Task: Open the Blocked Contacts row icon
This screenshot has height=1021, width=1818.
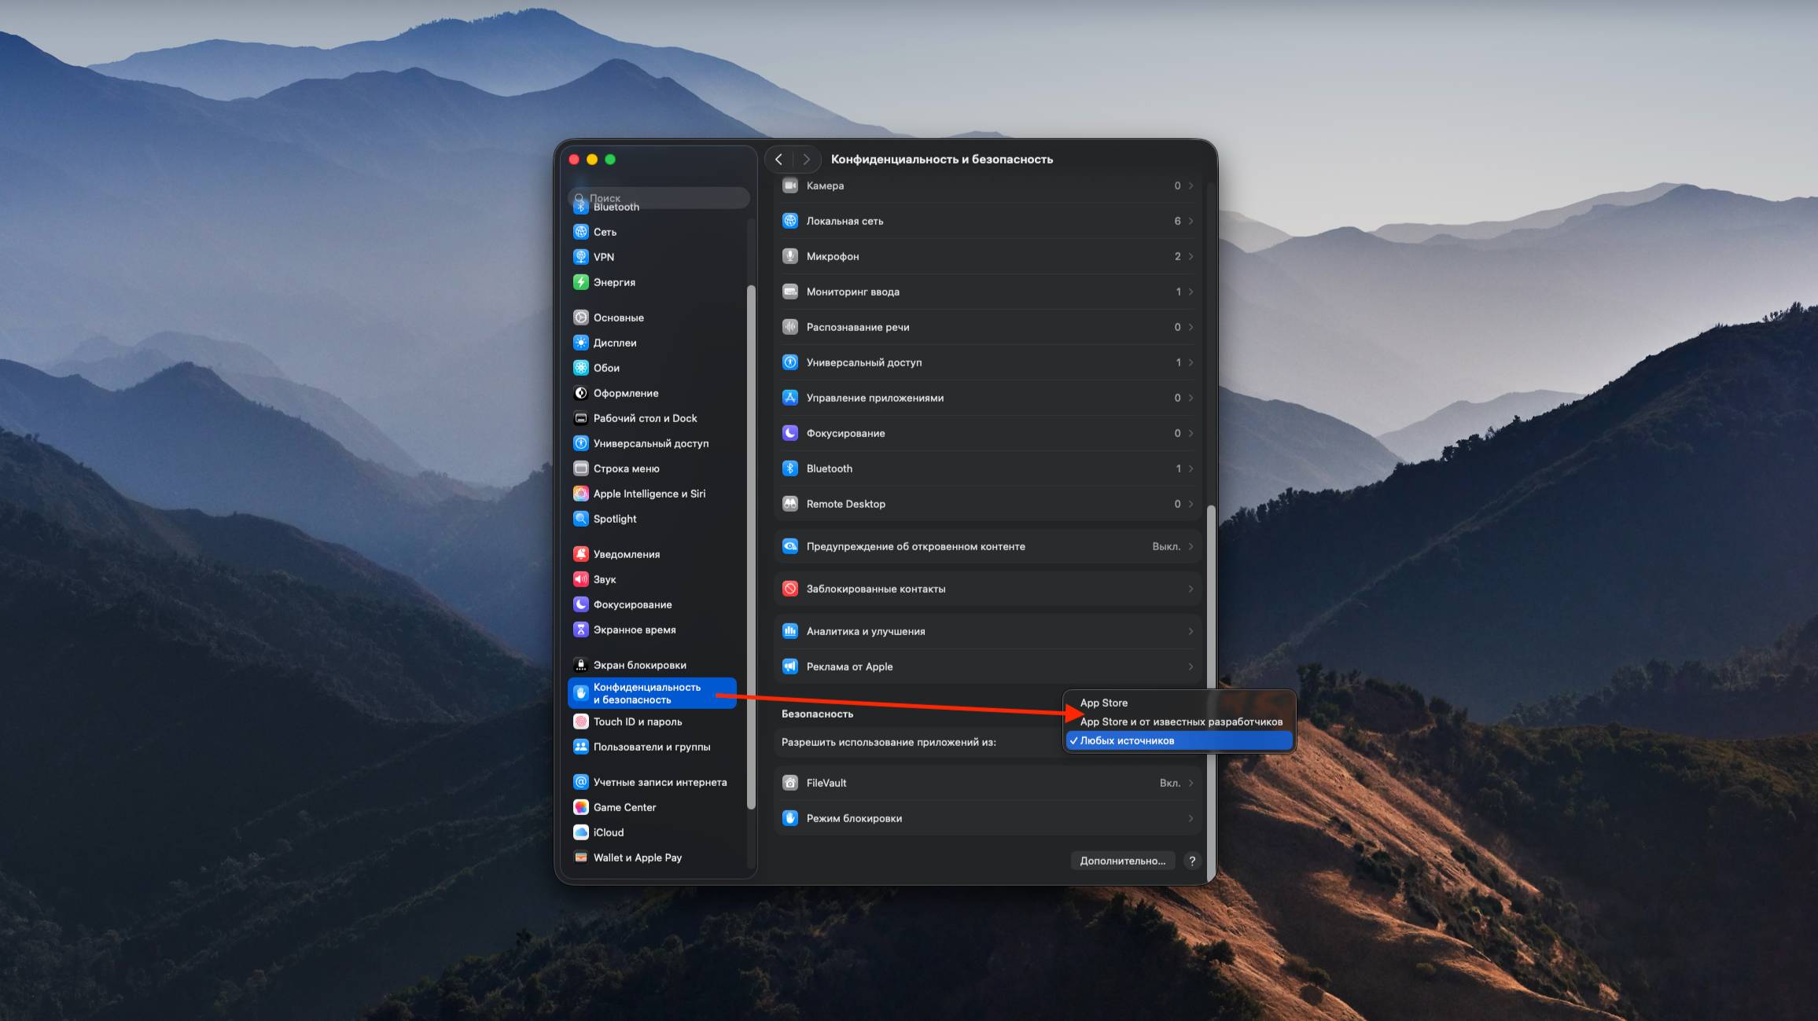Action: click(790, 589)
